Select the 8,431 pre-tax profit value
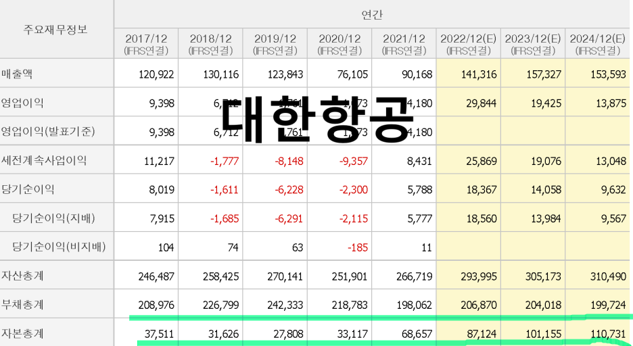 pos(420,162)
